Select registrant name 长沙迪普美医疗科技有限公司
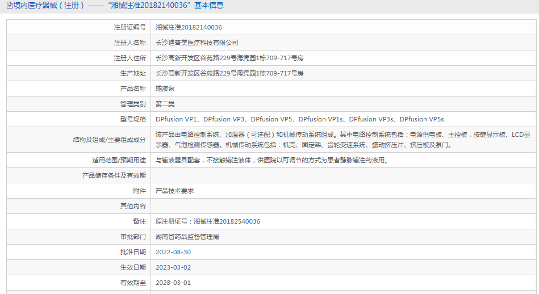 197,43
